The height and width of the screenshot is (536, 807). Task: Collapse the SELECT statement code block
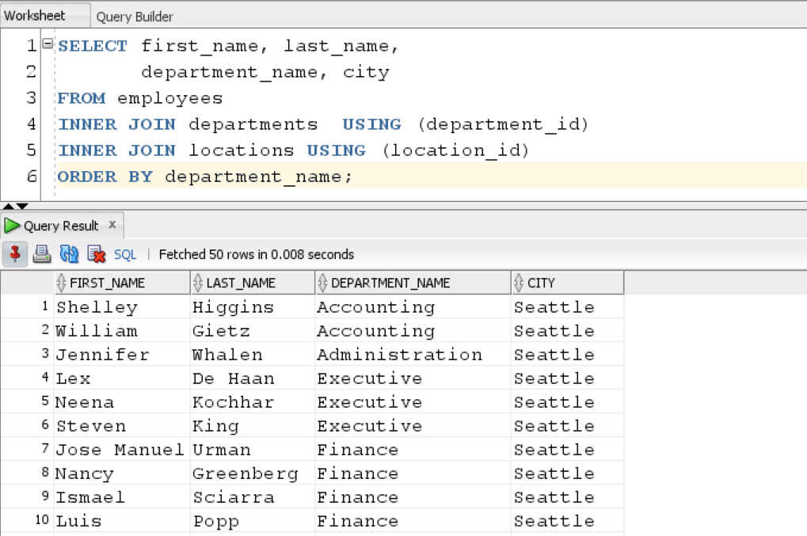46,45
